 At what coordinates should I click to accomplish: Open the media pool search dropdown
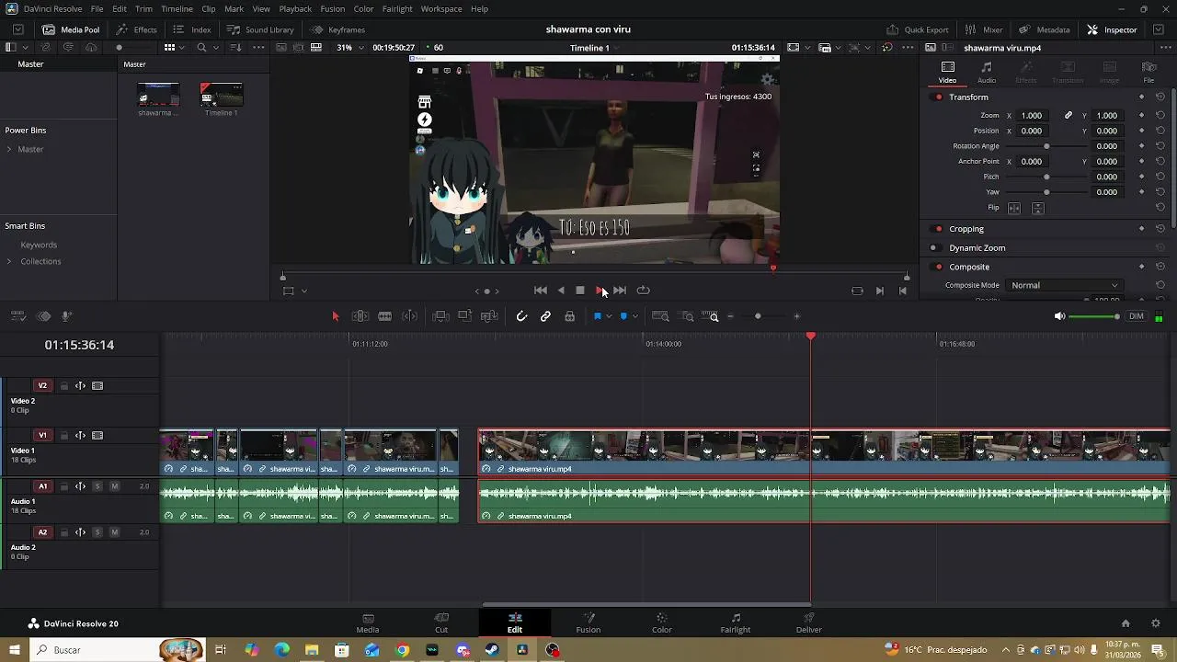(x=215, y=47)
